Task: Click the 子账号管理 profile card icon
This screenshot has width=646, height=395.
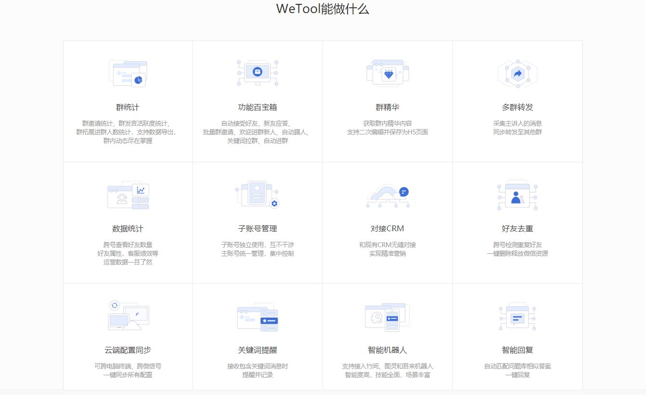Action: click(x=258, y=195)
